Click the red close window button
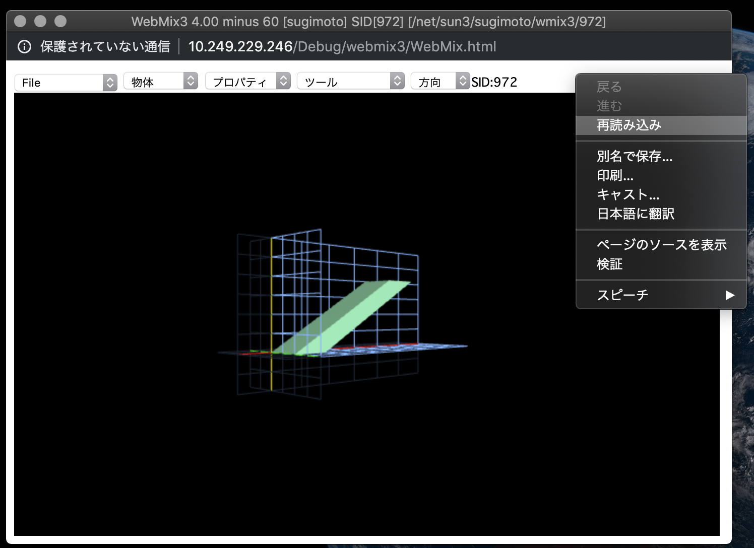Viewport: 754px width, 548px height. coord(20,21)
